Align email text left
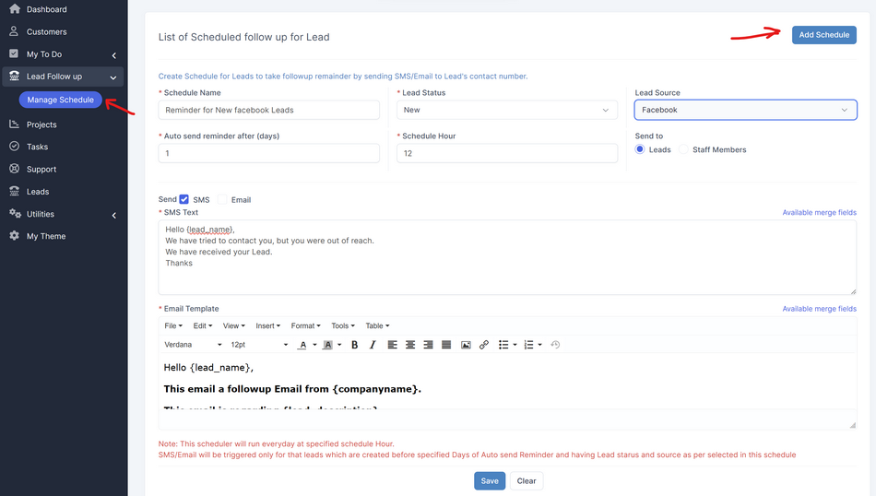The height and width of the screenshot is (496, 876). (392, 345)
